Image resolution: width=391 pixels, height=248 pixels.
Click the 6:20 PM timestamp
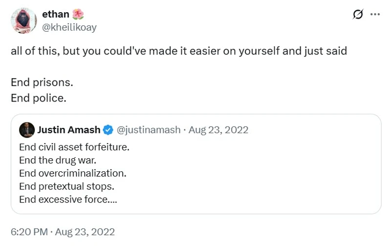(x=29, y=231)
